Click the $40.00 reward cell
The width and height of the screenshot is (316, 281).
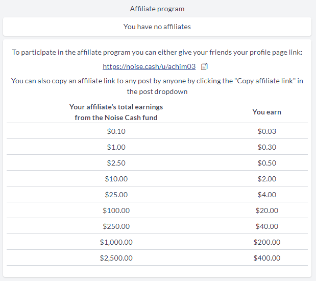[267, 226]
